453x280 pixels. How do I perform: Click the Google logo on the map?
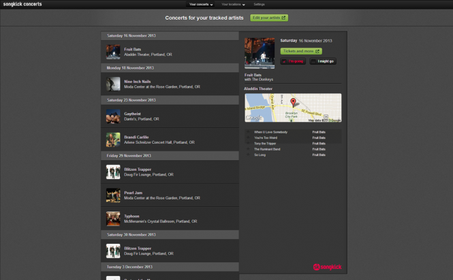(x=253, y=118)
